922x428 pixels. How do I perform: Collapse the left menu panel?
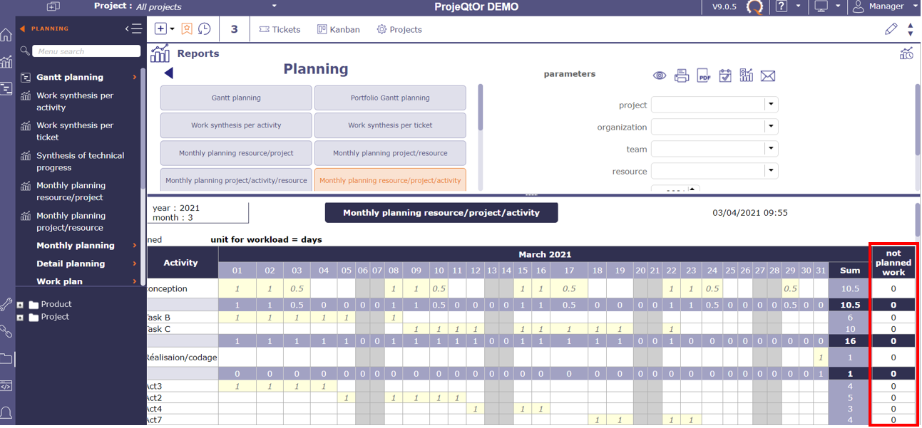pyautogui.click(x=133, y=28)
